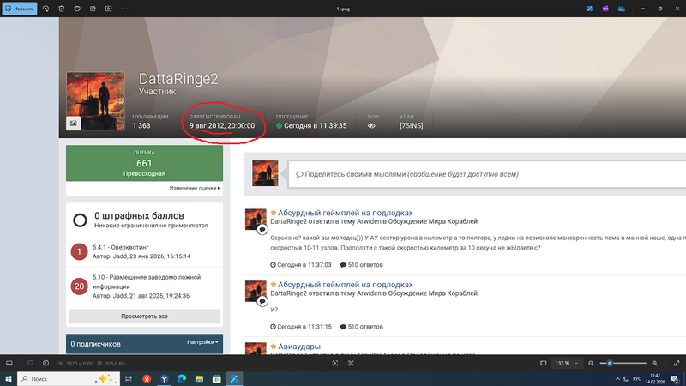This screenshot has width=686, height=386.
Task: Print the image via the printer icon
Action: [78, 9]
